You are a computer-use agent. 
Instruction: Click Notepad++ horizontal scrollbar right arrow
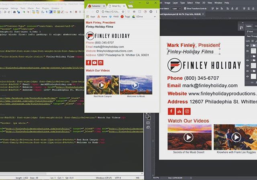[142, 174]
